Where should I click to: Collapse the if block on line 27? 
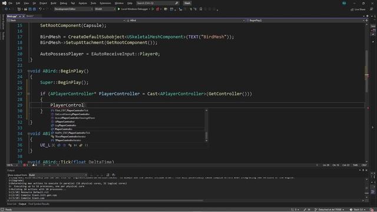coord(29,94)
